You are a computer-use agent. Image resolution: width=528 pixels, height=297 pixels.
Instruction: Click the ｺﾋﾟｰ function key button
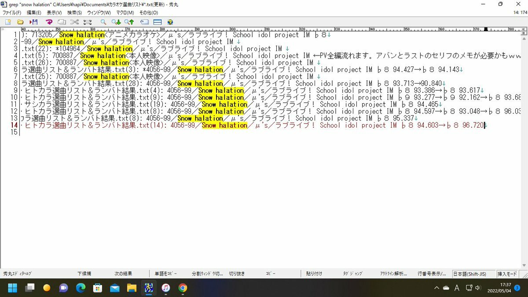coord(271,273)
